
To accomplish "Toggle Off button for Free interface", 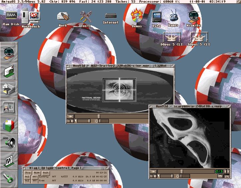I will tap(35, 181).
